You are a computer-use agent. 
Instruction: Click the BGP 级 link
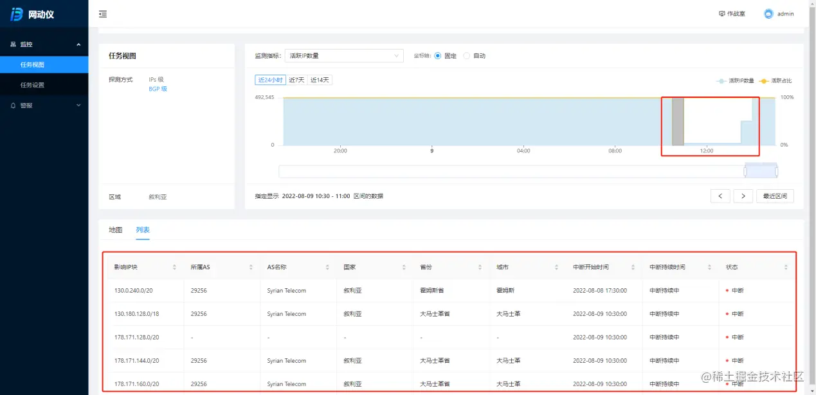pos(158,89)
